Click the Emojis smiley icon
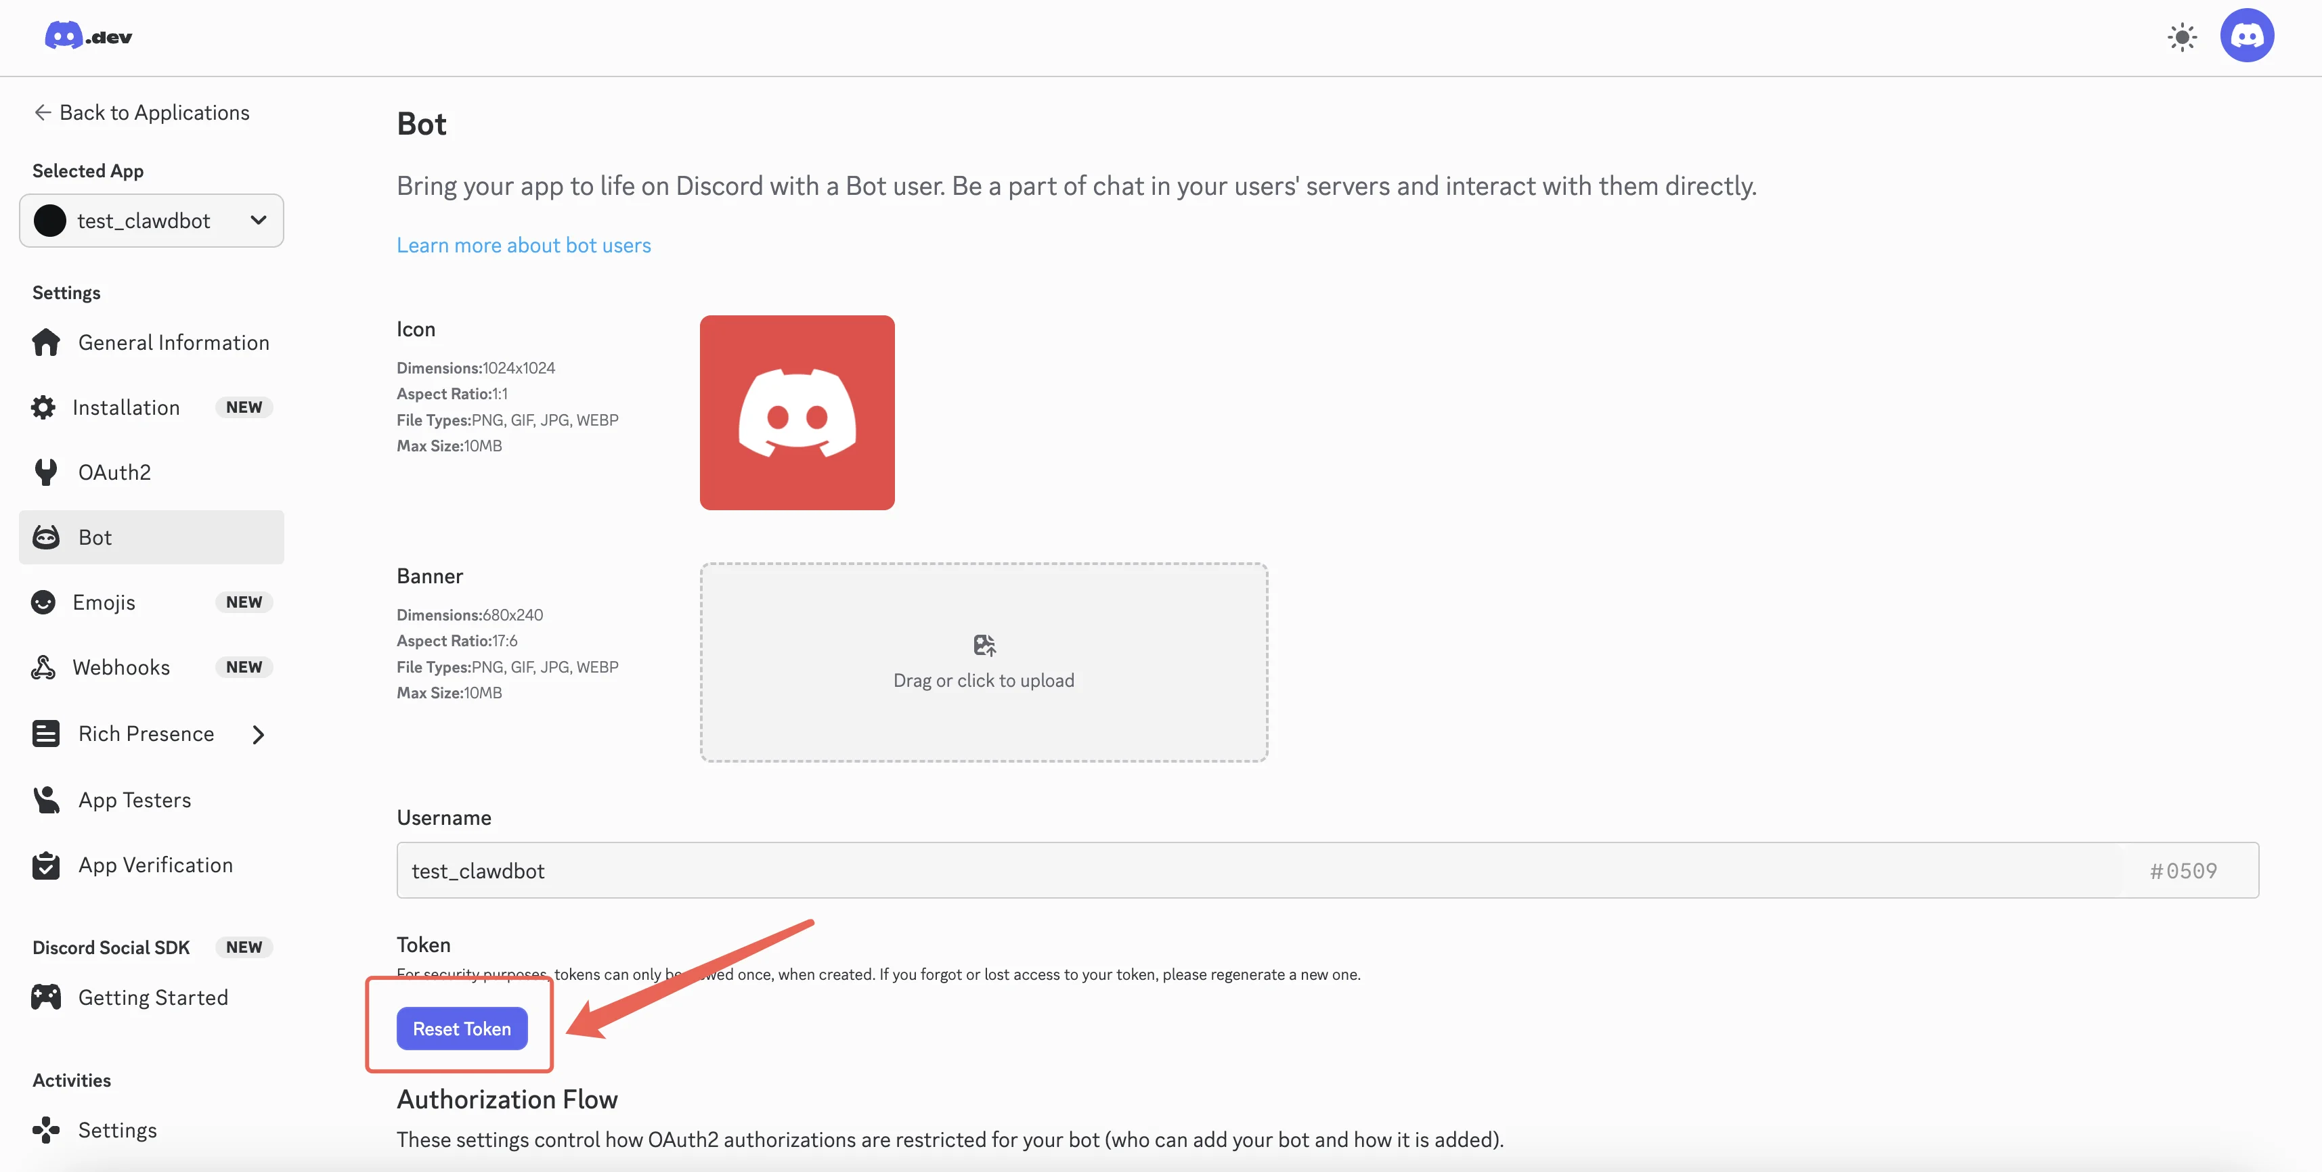 (43, 602)
